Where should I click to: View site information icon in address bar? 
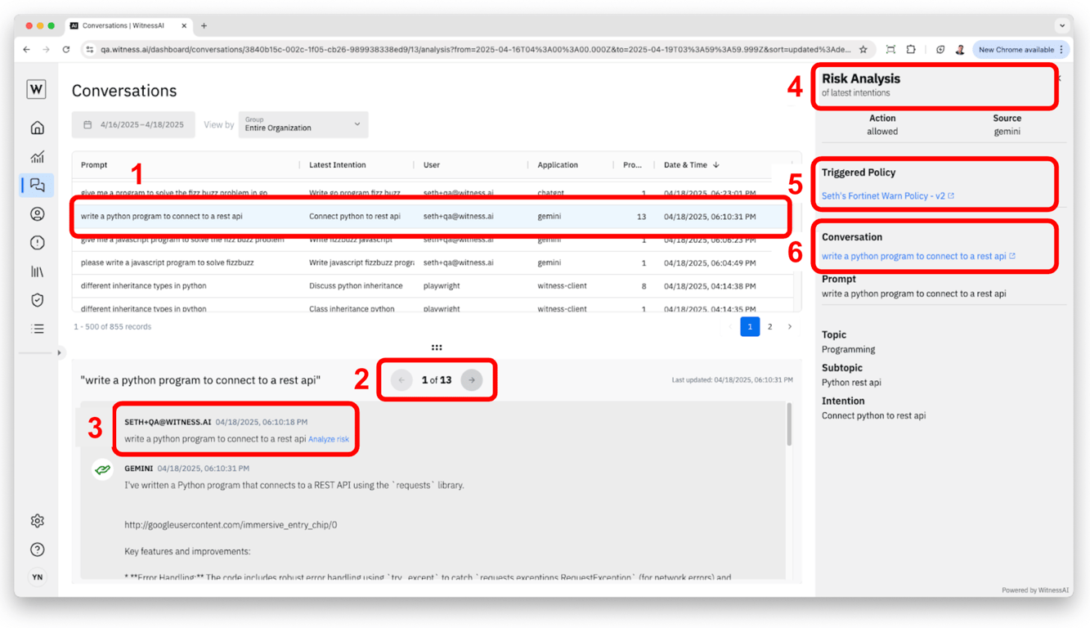tap(89, 50)
